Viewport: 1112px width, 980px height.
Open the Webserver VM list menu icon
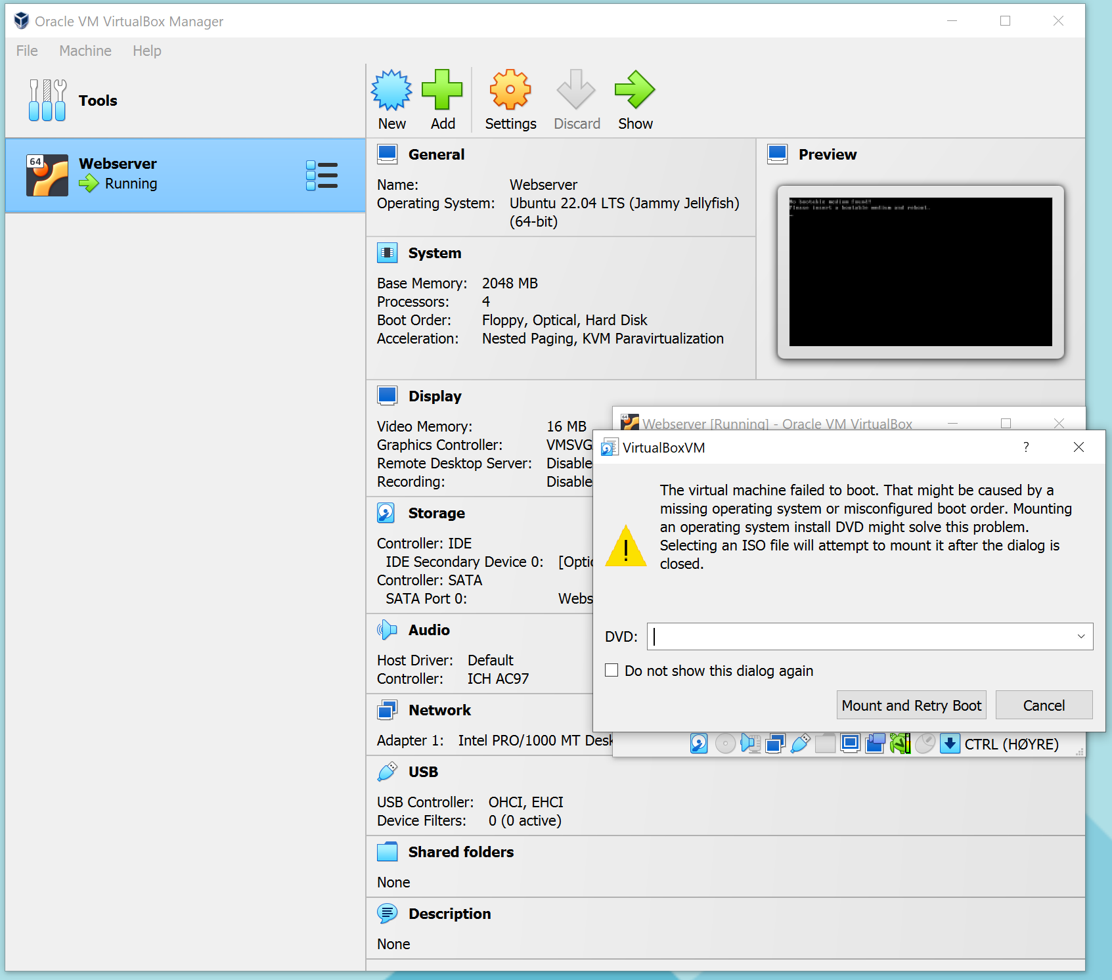[x=322, y=175]
